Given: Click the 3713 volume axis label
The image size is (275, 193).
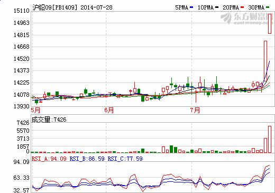Looking at the screenshot, I should click(23, 139).
